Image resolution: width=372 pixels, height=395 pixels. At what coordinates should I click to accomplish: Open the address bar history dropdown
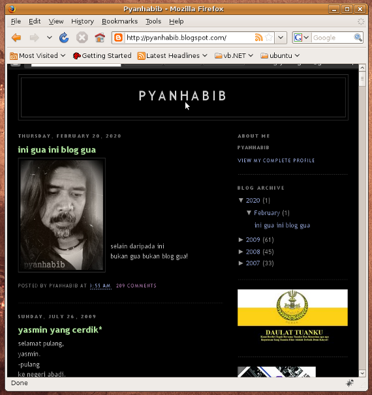pos(281,38)
